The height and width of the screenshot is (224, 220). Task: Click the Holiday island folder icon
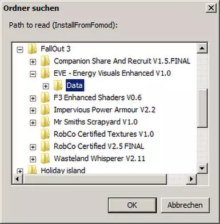(32, 170)
